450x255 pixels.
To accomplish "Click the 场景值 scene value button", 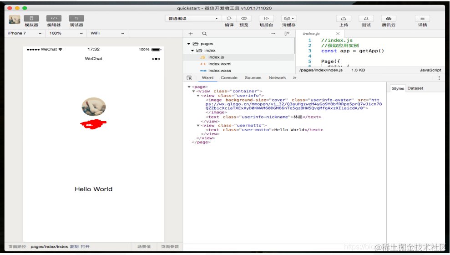I will click(x=144, y=247).
